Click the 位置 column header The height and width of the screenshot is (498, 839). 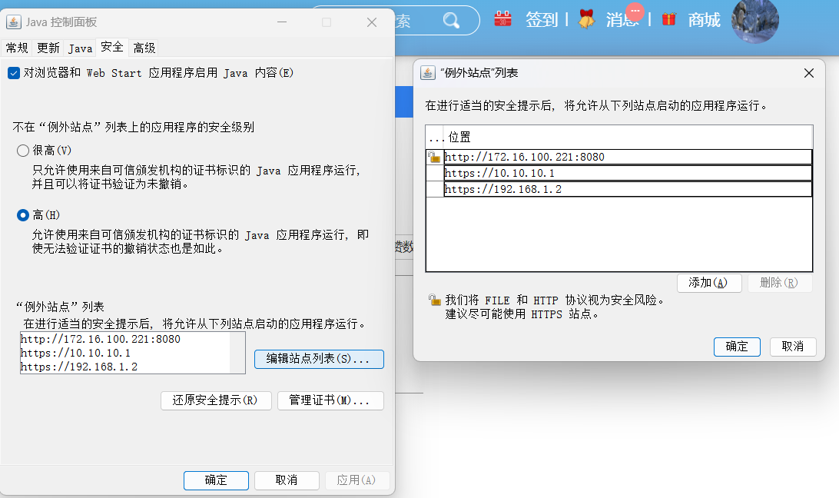click(628, 138)
